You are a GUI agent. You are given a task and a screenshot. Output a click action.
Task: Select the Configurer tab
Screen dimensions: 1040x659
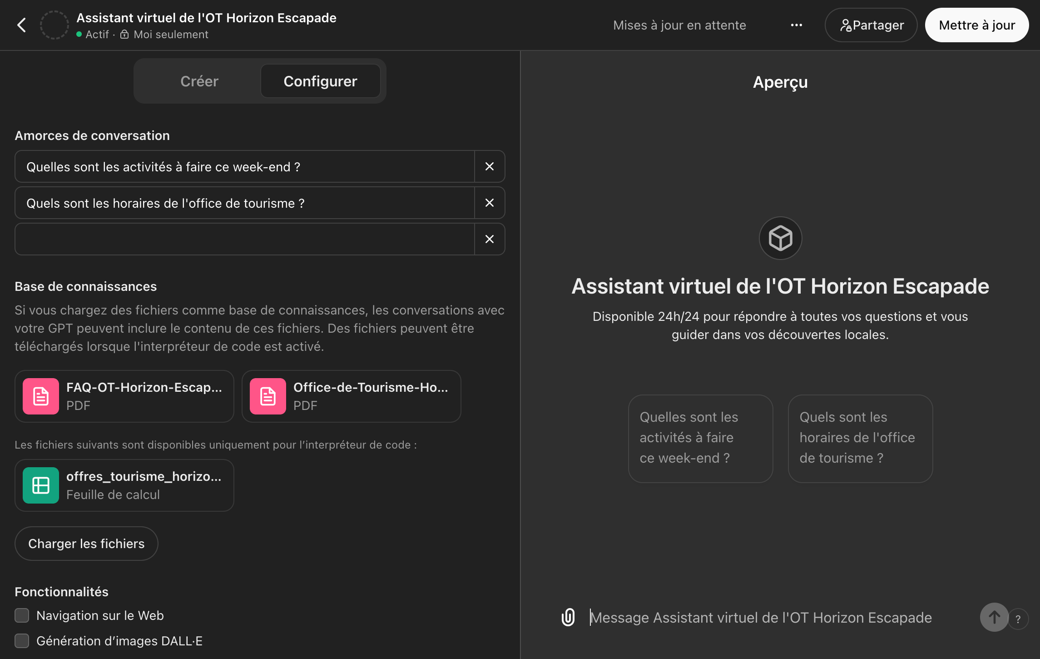coord(320,81)
